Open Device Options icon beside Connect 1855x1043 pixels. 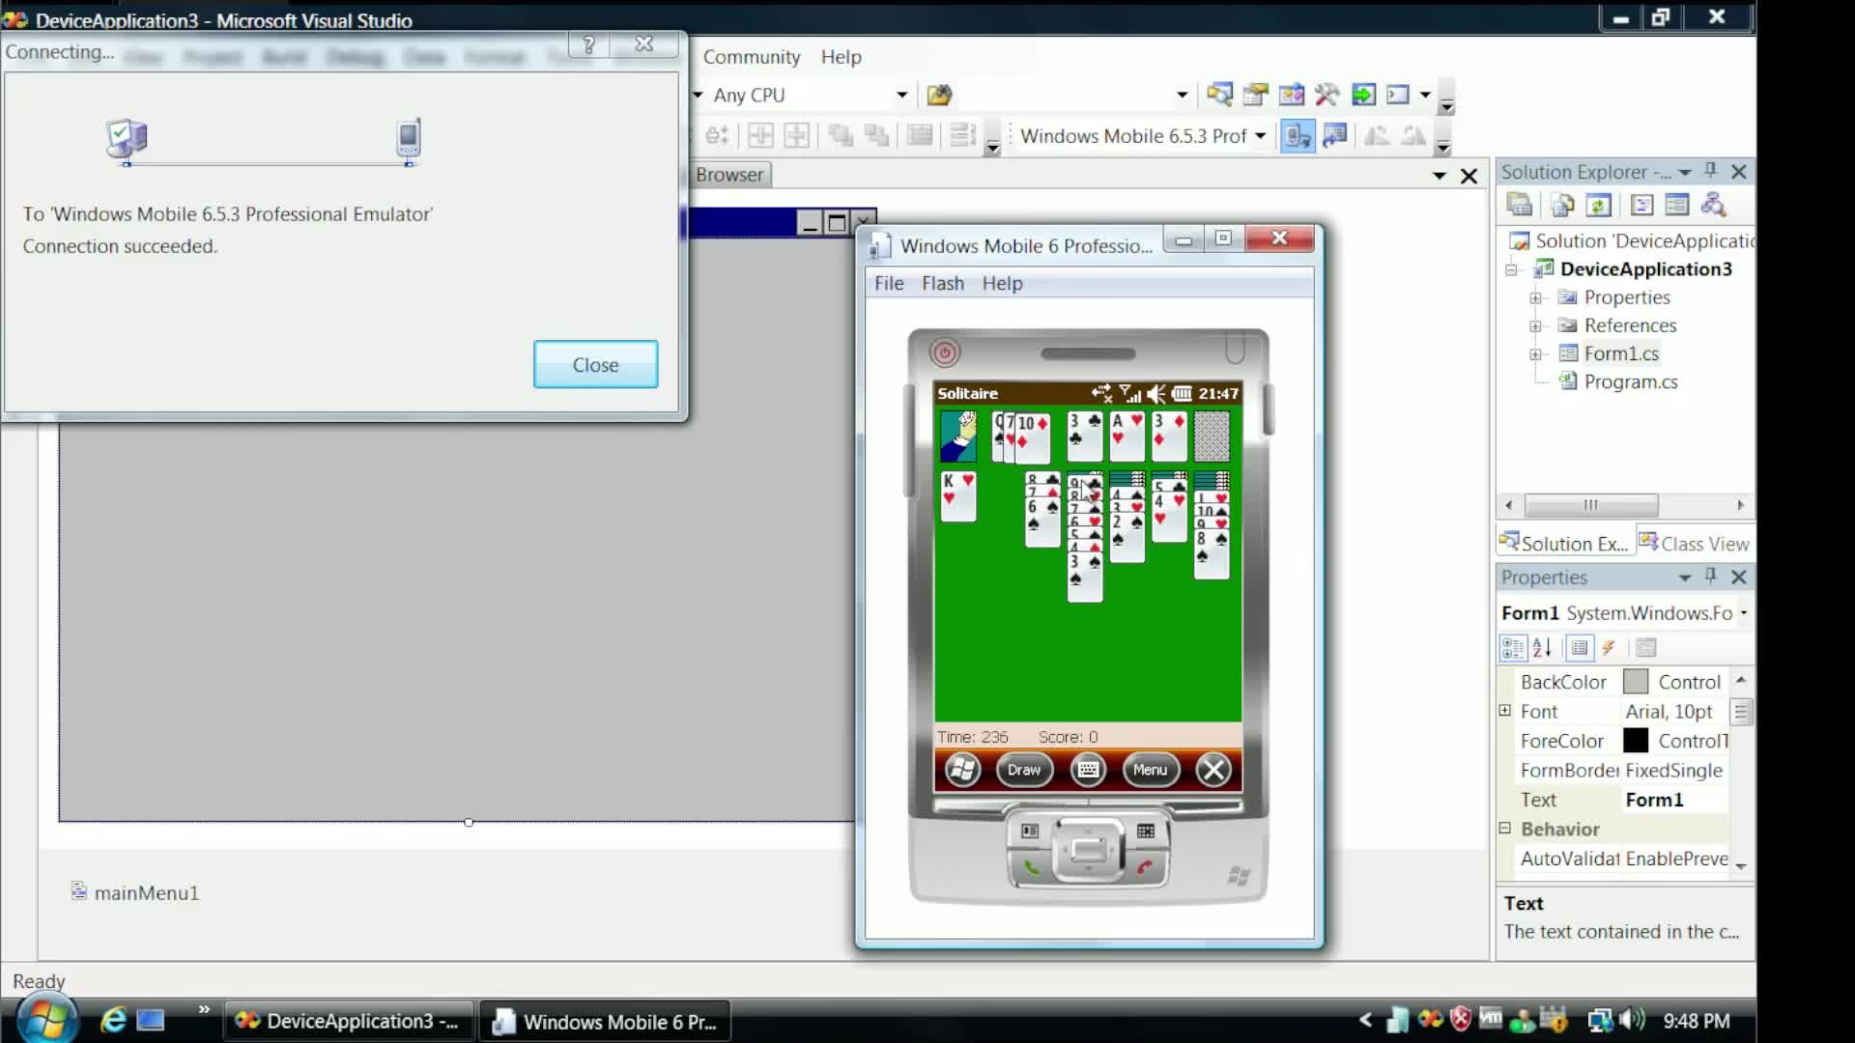[1334, 136]
